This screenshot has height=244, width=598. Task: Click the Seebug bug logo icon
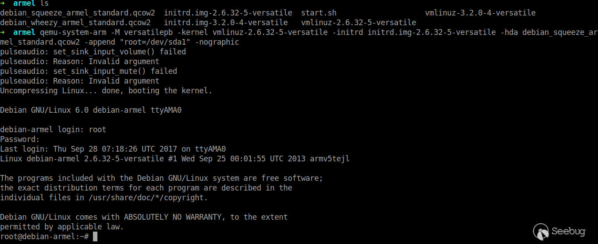[541, 231]
